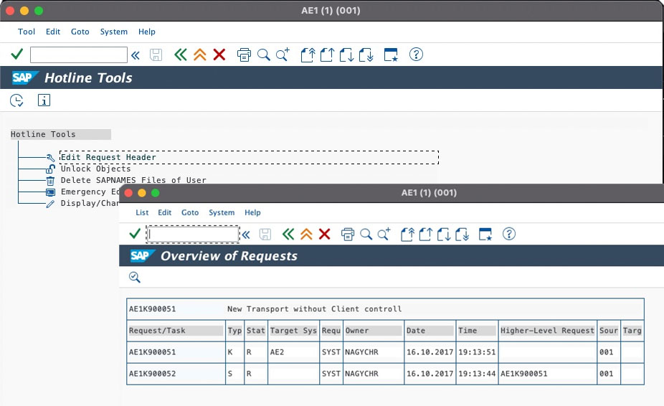Click Previous Page icon in Overview of Requests
664x406 pixels.
click(426, 234)
